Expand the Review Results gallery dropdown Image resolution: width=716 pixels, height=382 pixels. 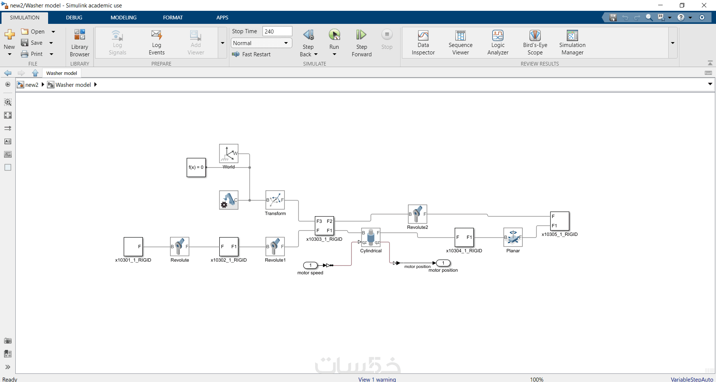click(x=673, y=43)
